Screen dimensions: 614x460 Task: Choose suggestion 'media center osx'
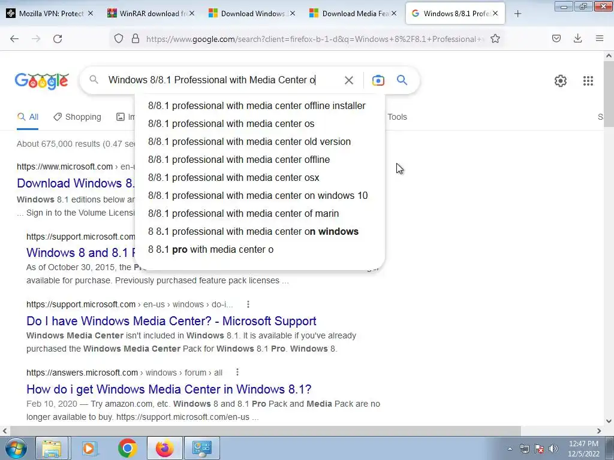(260, 177)
